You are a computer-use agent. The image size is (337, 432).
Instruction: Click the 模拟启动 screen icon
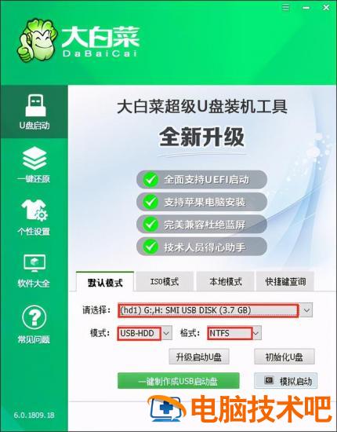269,380
